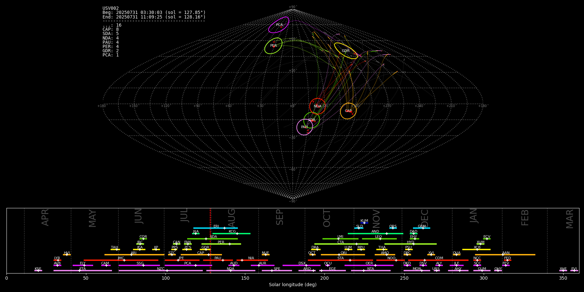
Task: Click the LMI shower bar in timeline
Action: [340, 239]
